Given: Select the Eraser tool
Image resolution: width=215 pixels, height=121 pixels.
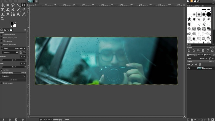Looking at the screenshot, I should (x=23, y=10).
